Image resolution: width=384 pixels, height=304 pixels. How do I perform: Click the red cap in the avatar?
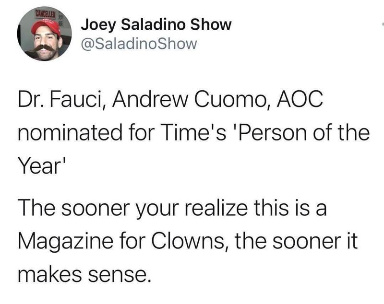[x=46, y=28]
